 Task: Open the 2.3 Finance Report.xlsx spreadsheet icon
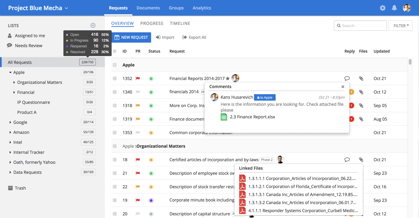point(224,117)
